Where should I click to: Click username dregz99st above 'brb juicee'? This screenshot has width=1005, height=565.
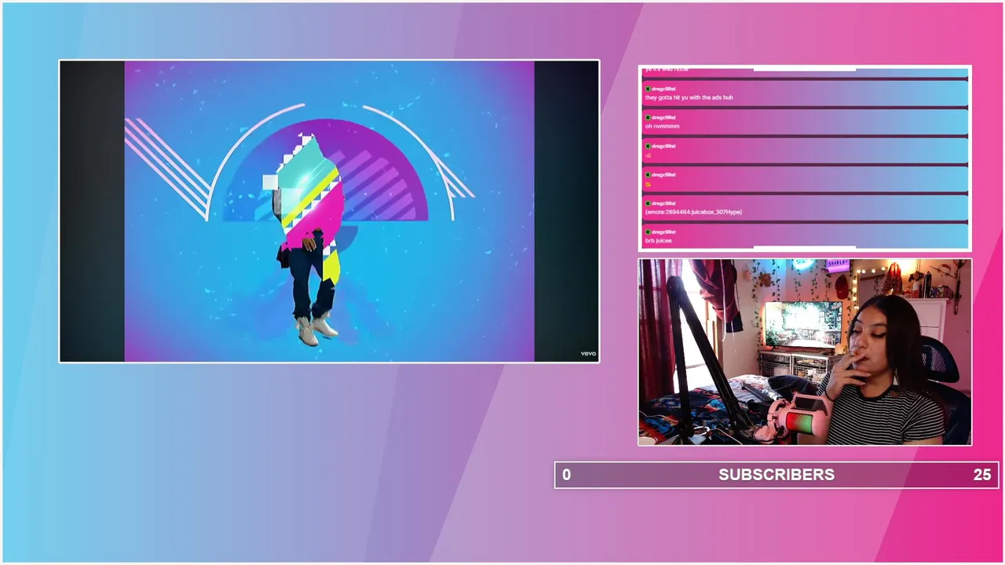[x=663, y=231]
